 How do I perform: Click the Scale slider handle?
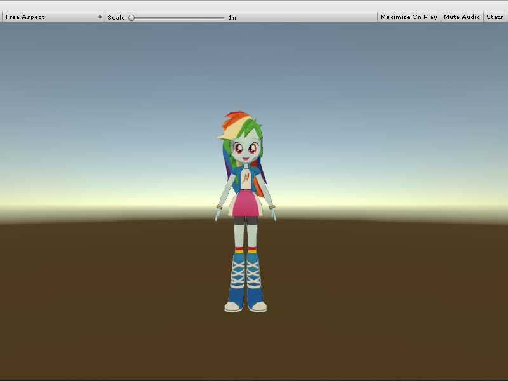[131, 18]
